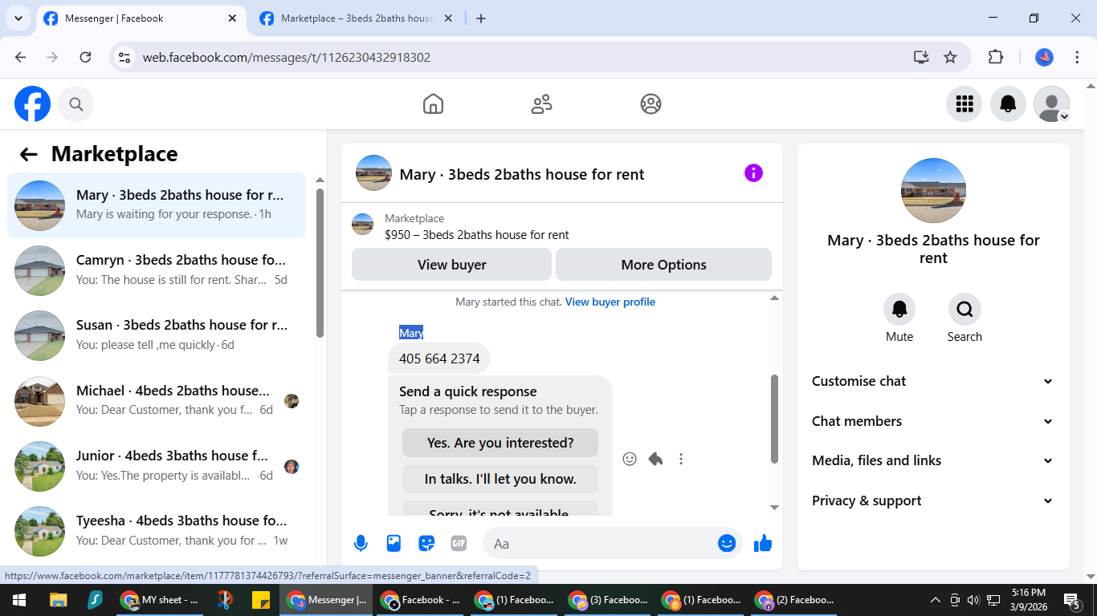Open emoji picker in message box
This screenshot has width=1097, height=616.
727,544
